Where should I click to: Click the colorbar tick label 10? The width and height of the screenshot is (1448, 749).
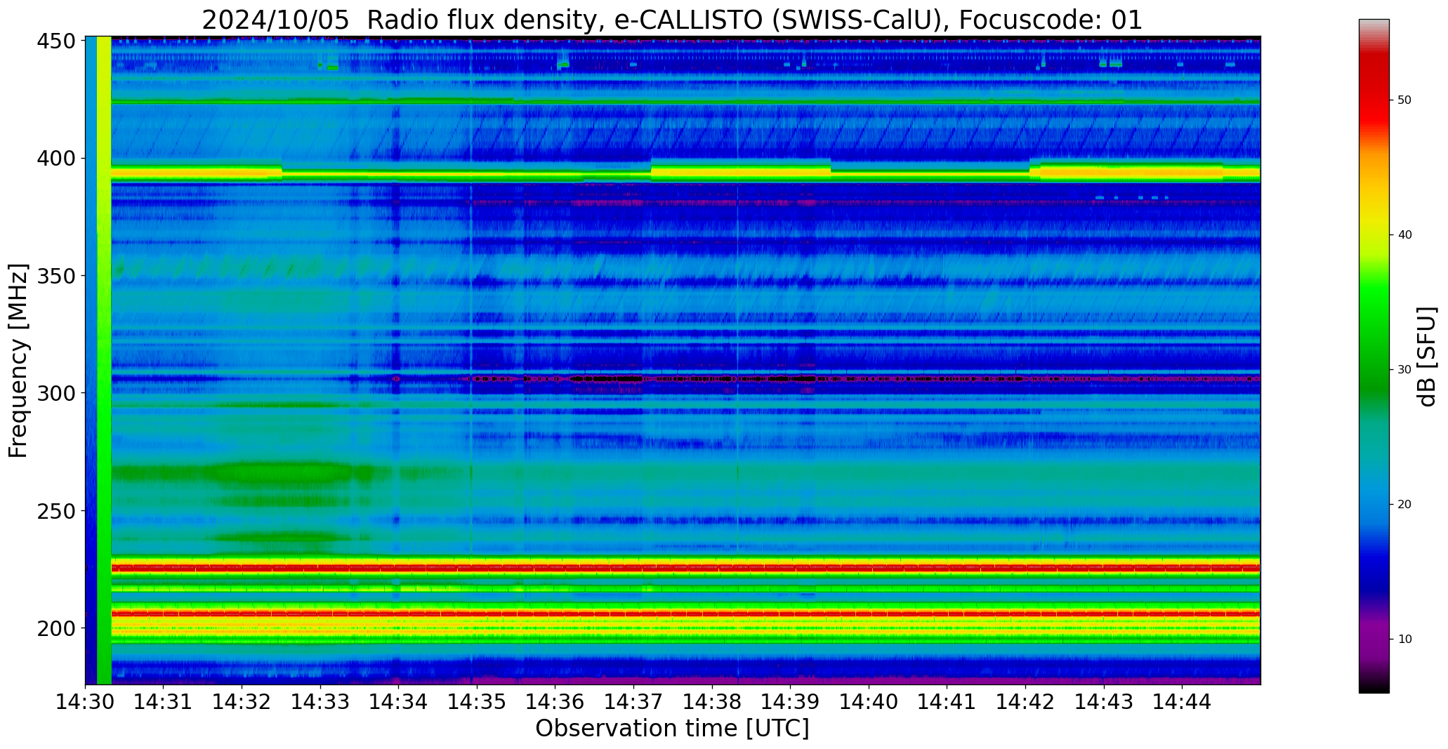point(1404,639)
